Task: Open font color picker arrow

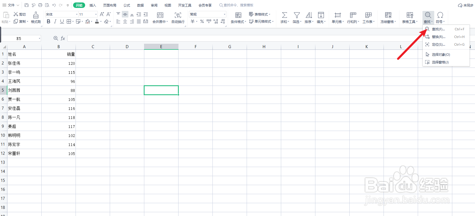Action: 101,22
